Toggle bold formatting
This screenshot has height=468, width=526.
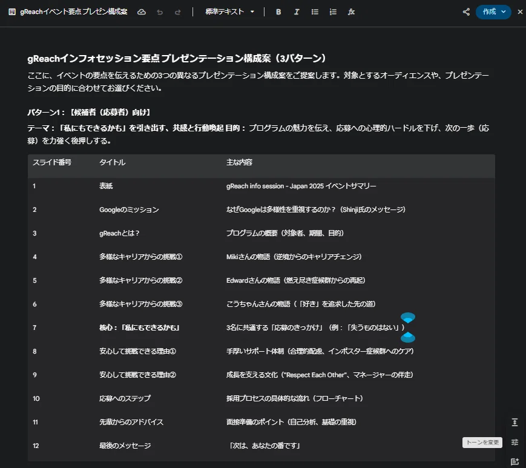[x=278, y=12]
